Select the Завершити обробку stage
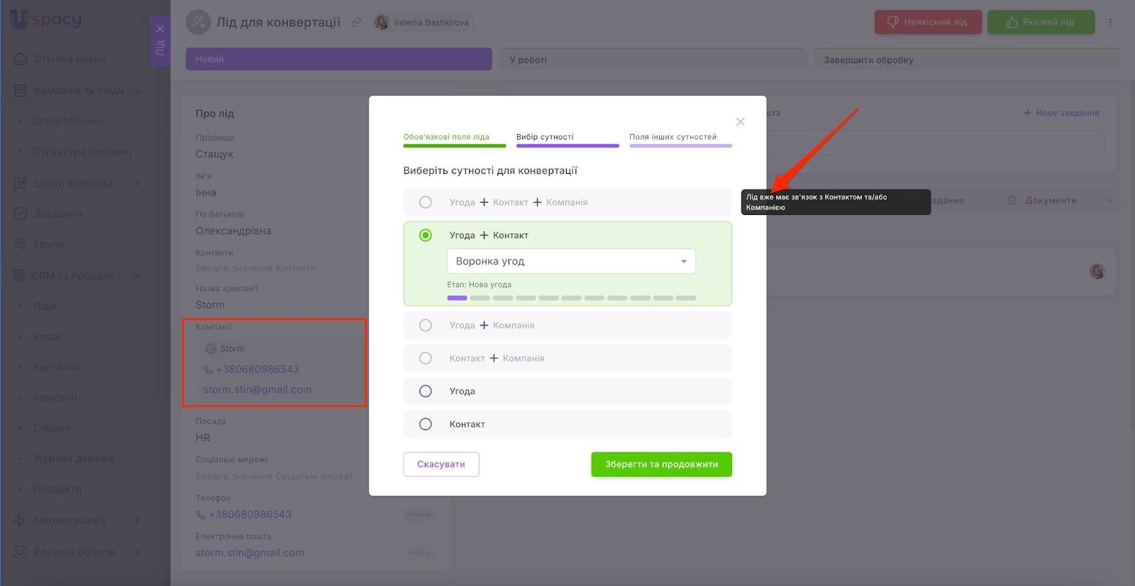 click(x=967, y=60)
